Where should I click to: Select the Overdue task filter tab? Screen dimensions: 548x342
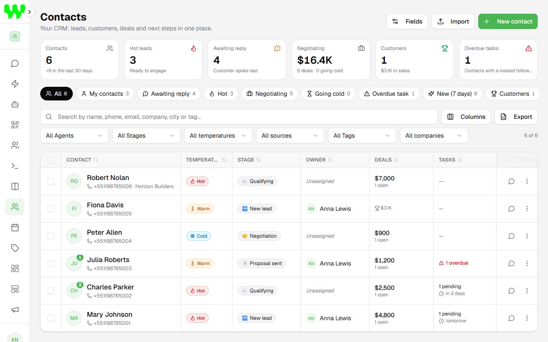(x=389, y=94)
